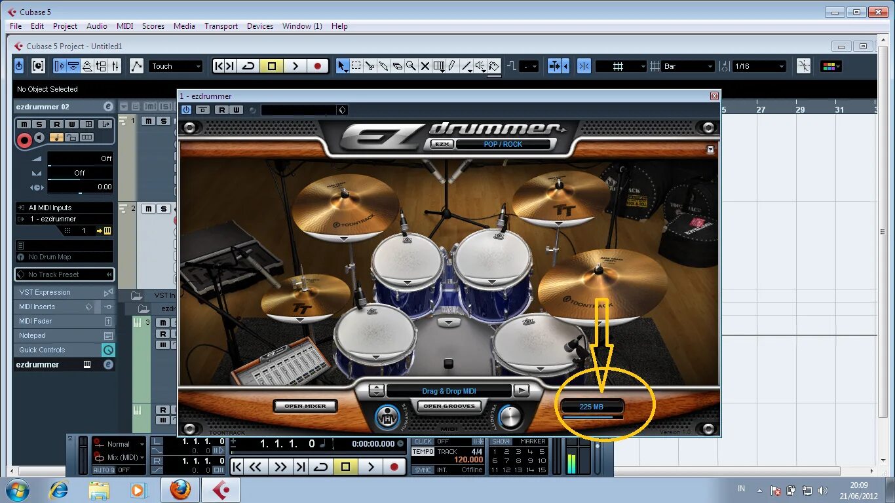Image resolution: width=895 pixels, height=503 pixels.
Task: Select the Magnifying glass zoom tool
Action: point(411,65)
